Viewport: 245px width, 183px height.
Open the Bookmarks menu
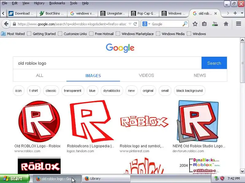(57, 3)
